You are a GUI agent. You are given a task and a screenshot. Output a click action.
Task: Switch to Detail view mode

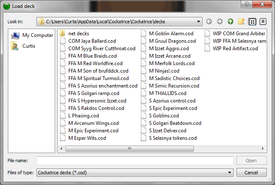point(263,22)
